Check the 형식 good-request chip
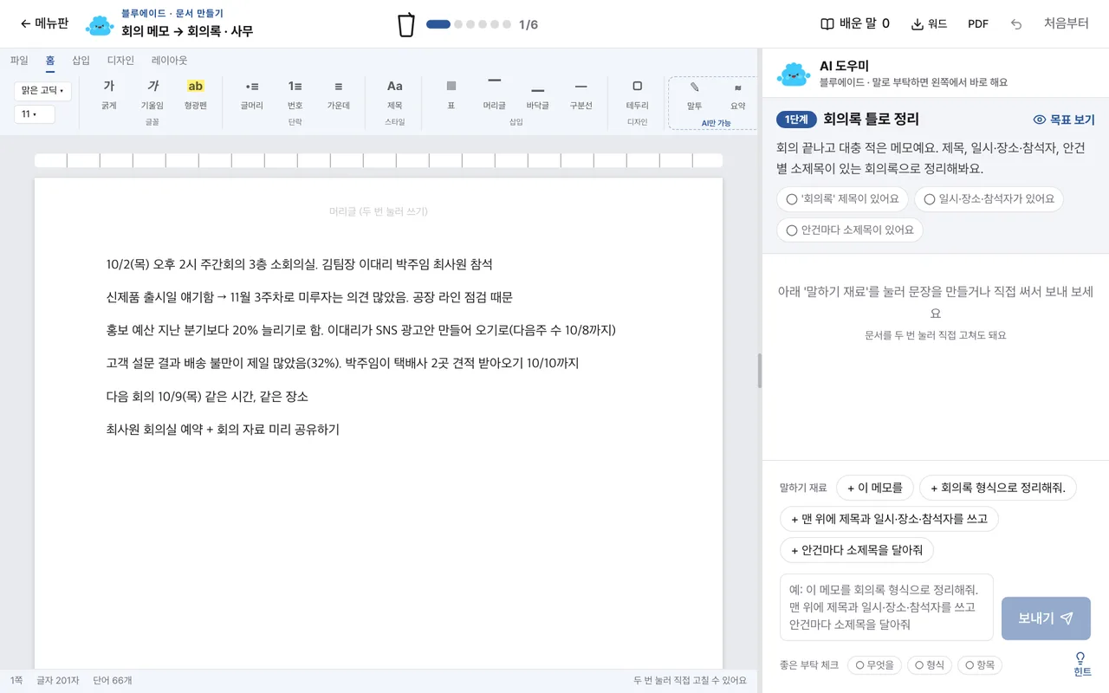Viewport: 1109px width, 693px height. tap(930, 665)
